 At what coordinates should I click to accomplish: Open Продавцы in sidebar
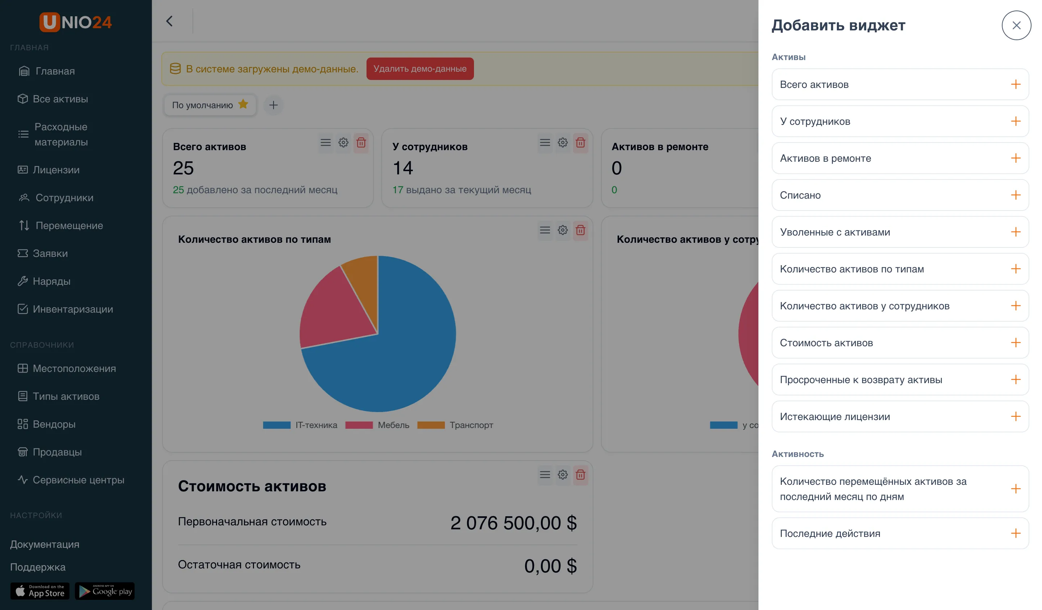(x=49, y=452)
